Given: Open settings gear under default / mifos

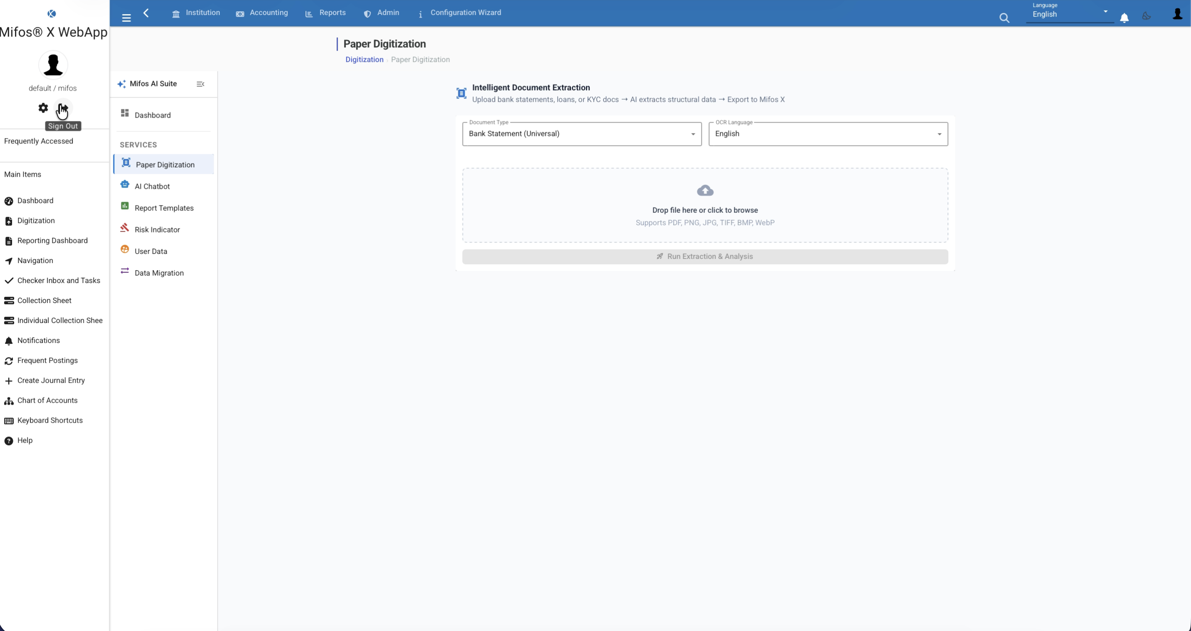Looking at the screenshot, I should (43, 108).
